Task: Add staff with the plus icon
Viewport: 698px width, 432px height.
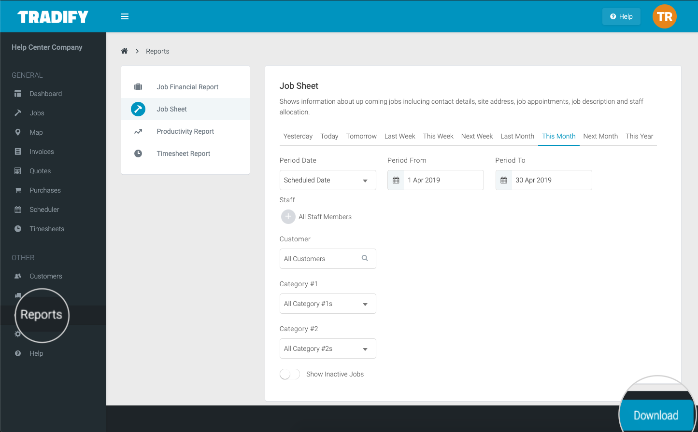Action: [x=288, y=217]
